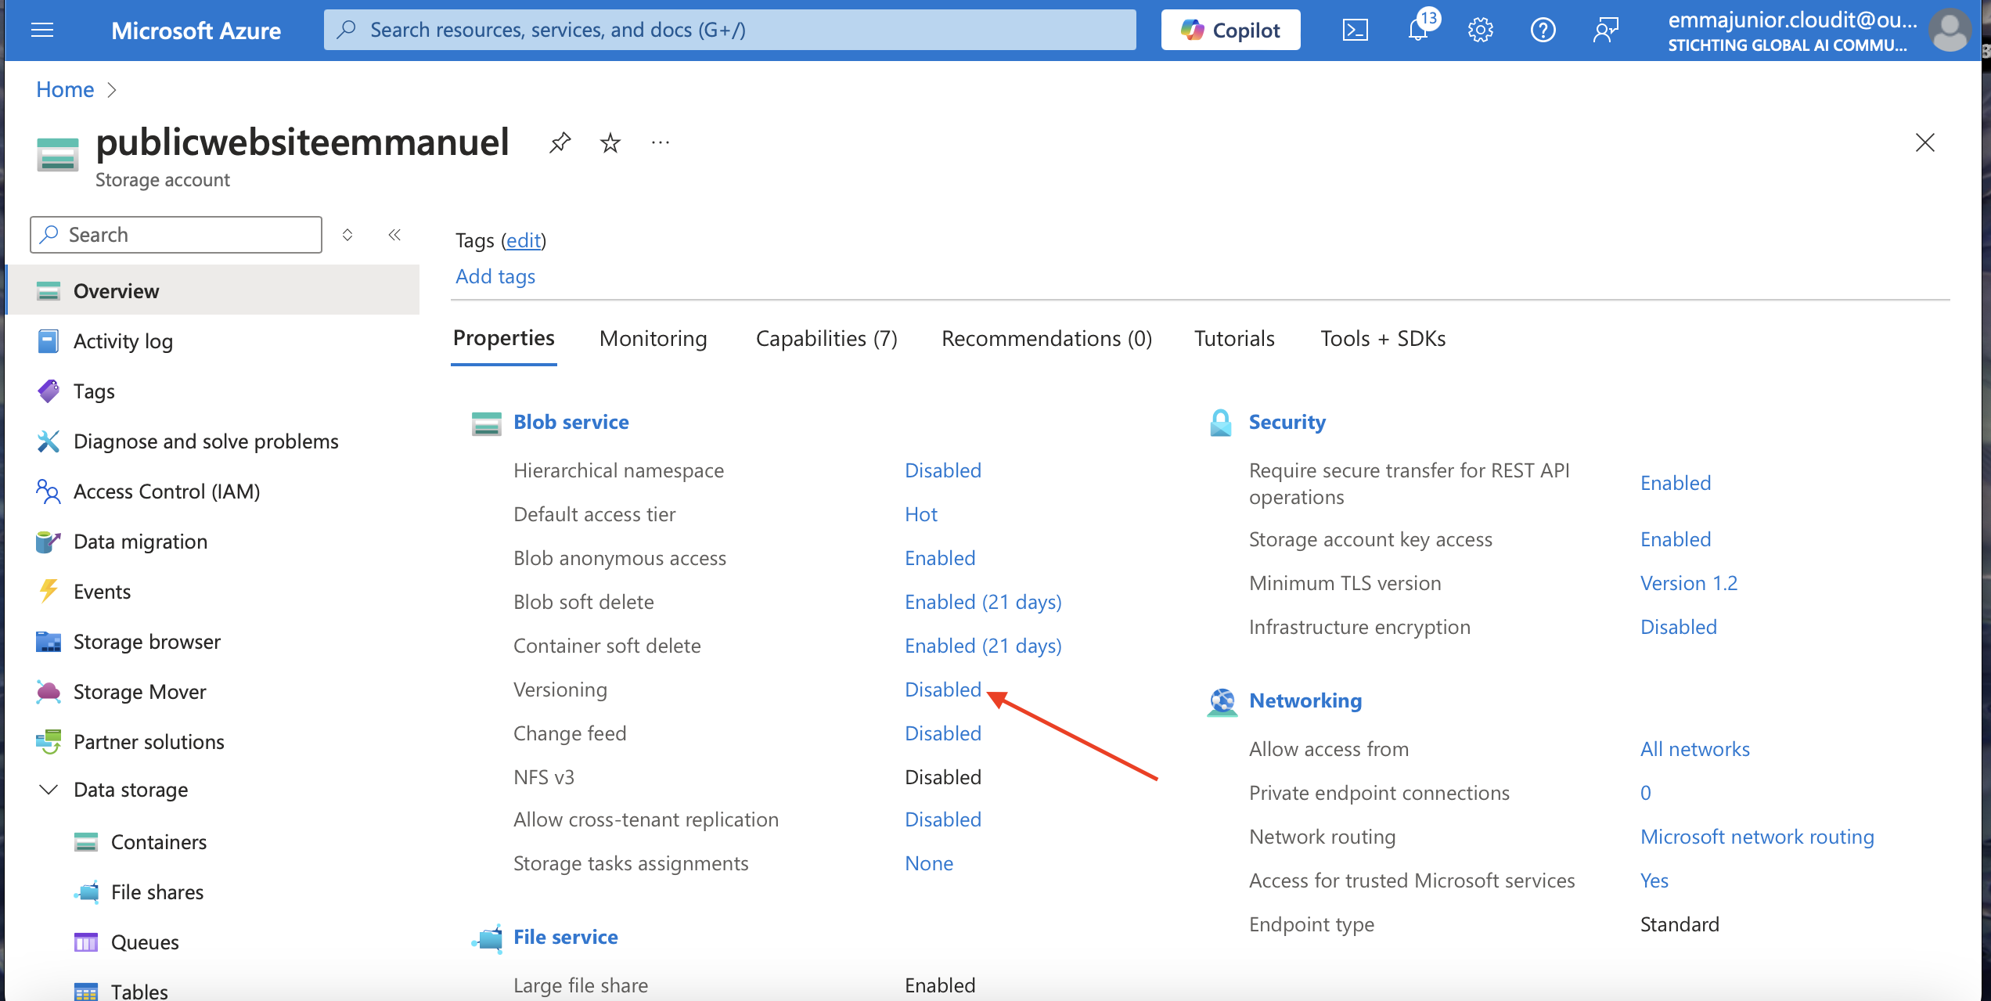The width and height of the screenshot is (1991, 1001).
Task: Focus the left menu Search box
Action: coord(176,235)
